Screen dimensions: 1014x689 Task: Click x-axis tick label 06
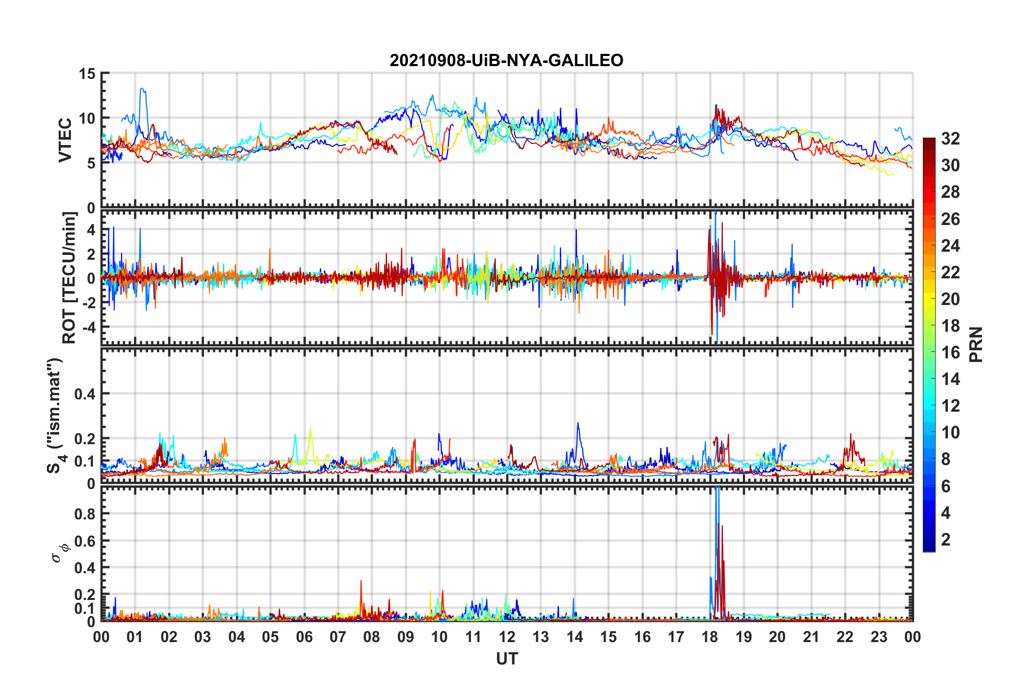(304, 637)
